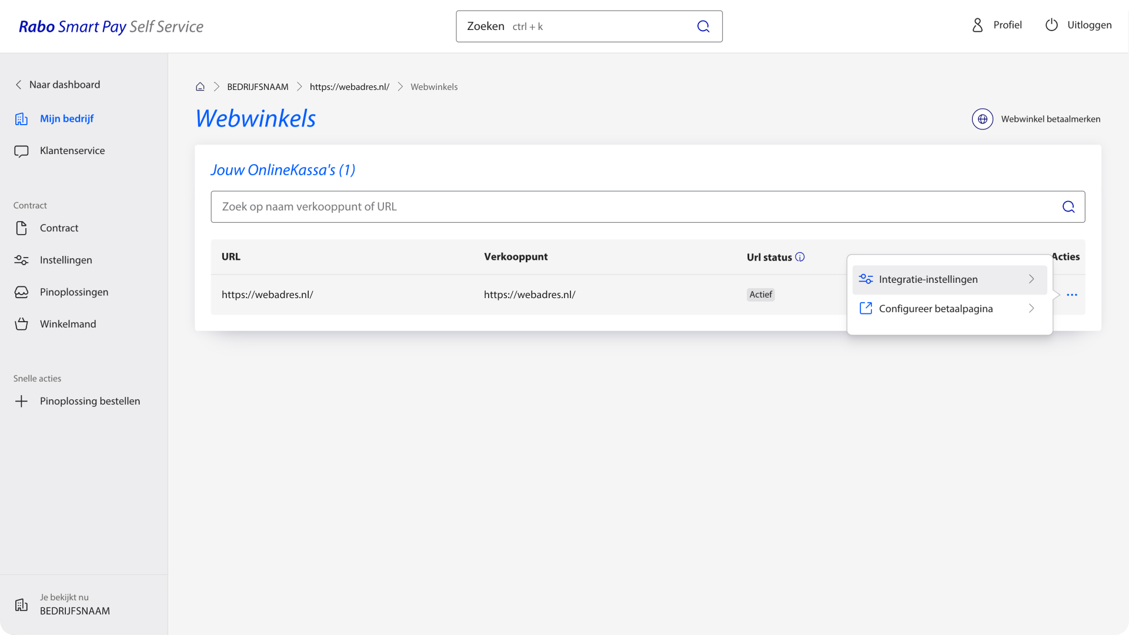The image size is (1129, 635).
Task: Expand Integratie-instellingen via its chevron
Action: 1031,279
